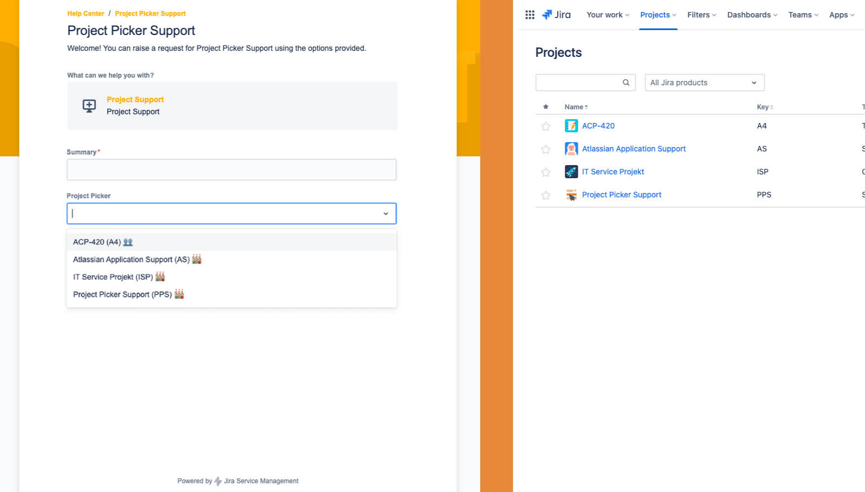Click the Project Support request type link

(x=135, y=99)
